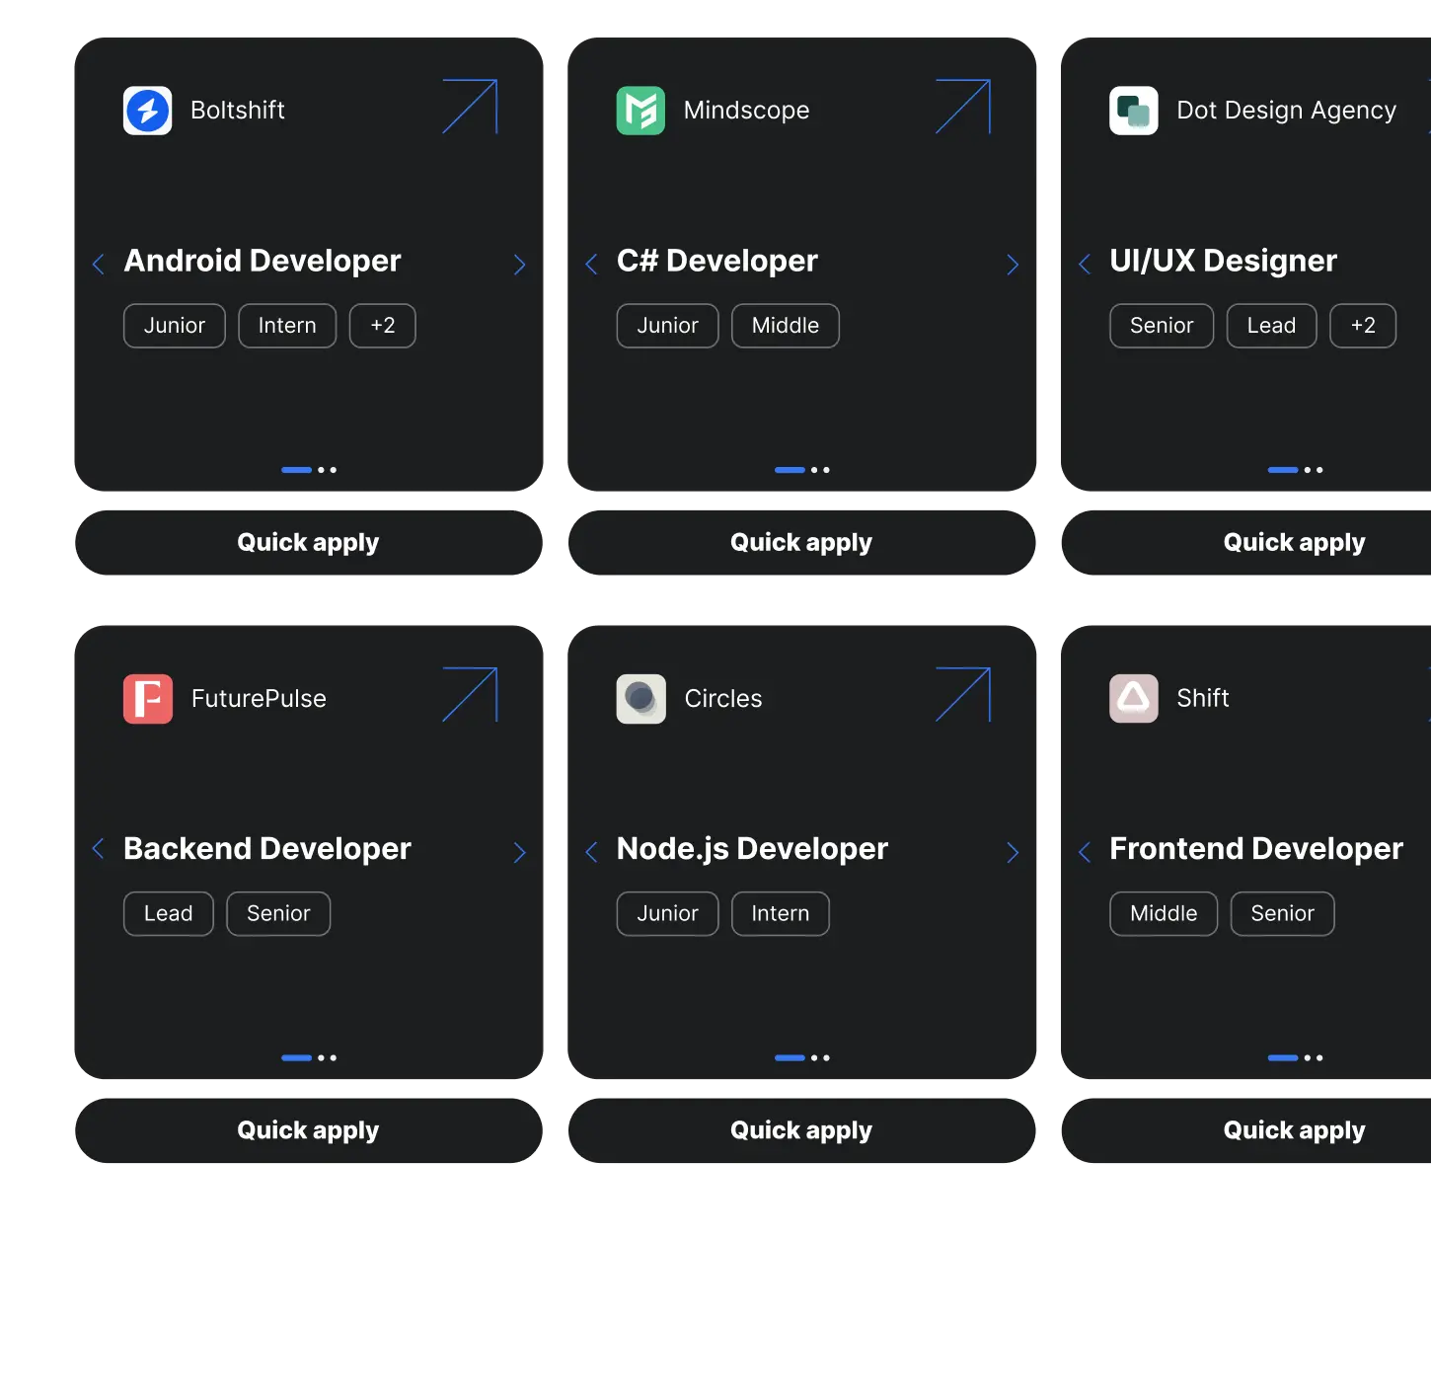Select Middle tag on C# Developer card
1431x1394 pixels.
[785, 326]
